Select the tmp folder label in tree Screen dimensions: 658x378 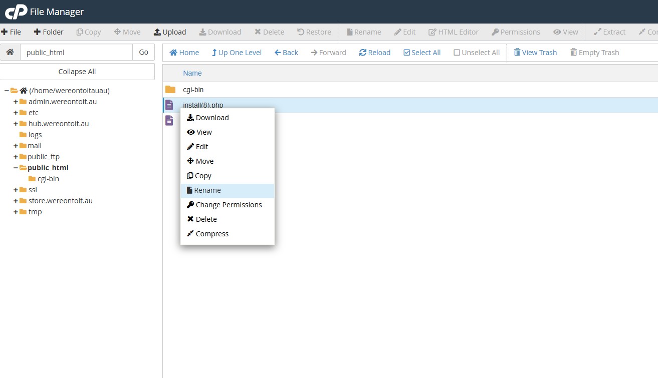35,212
